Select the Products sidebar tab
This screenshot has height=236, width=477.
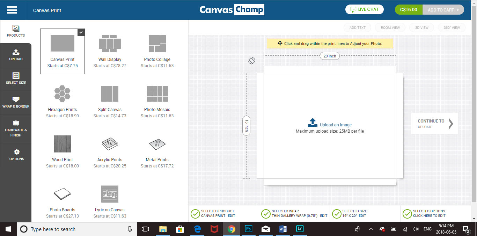(x=16, y=31)
